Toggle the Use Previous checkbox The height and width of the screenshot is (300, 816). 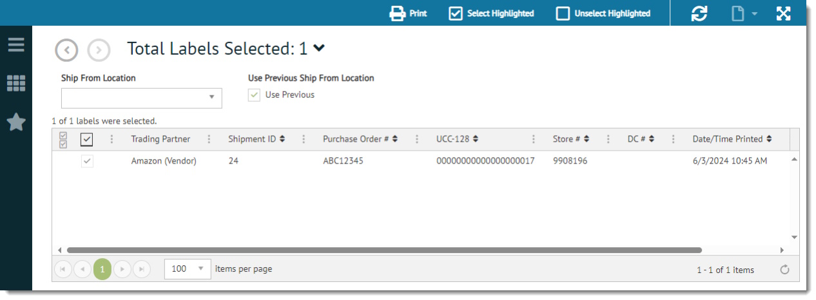pyautogui.click(x=255, y=95)
